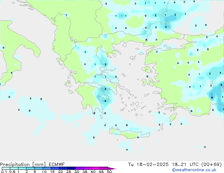
Task: Click the 'Precipitation' title text
Action: (x=15, y=165)
